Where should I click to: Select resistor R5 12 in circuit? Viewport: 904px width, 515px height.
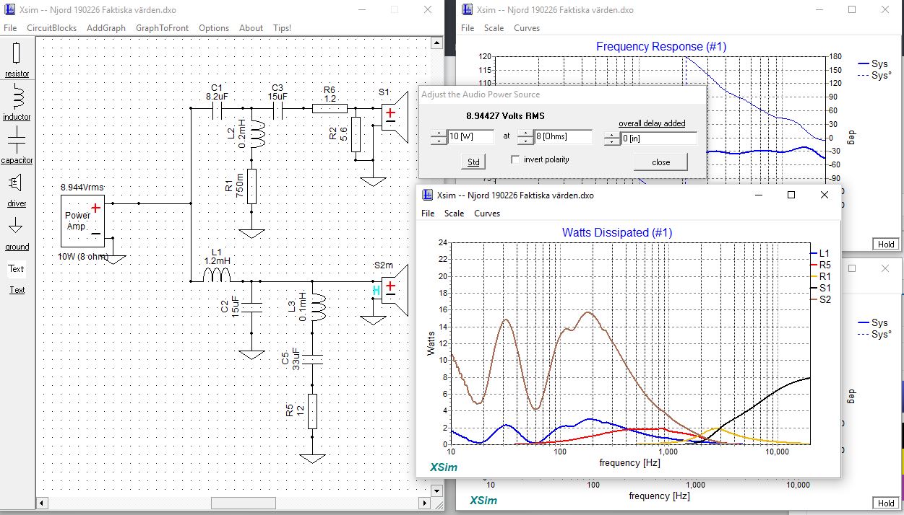pyautogui.click(x=314, y=411)
